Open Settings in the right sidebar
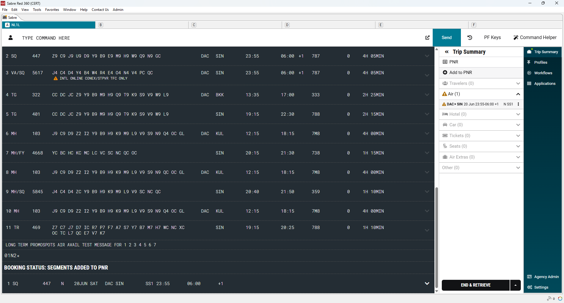 click(x=541, y=287)
